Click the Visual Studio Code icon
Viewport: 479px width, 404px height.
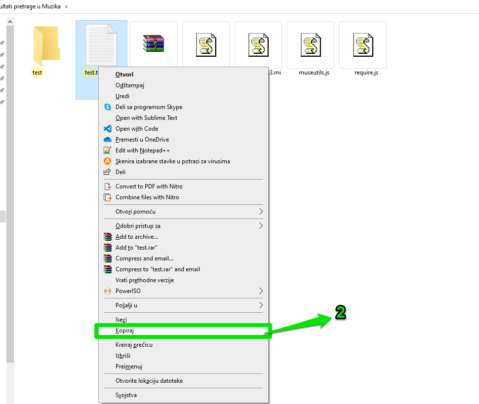(108, 129)
